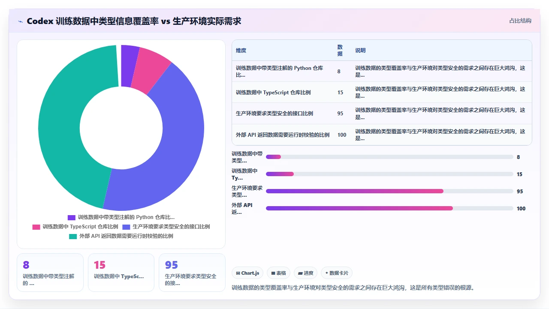Click progress bar with value 15
The width and height of the screenshot is (549, 309).
coord(389,174)
